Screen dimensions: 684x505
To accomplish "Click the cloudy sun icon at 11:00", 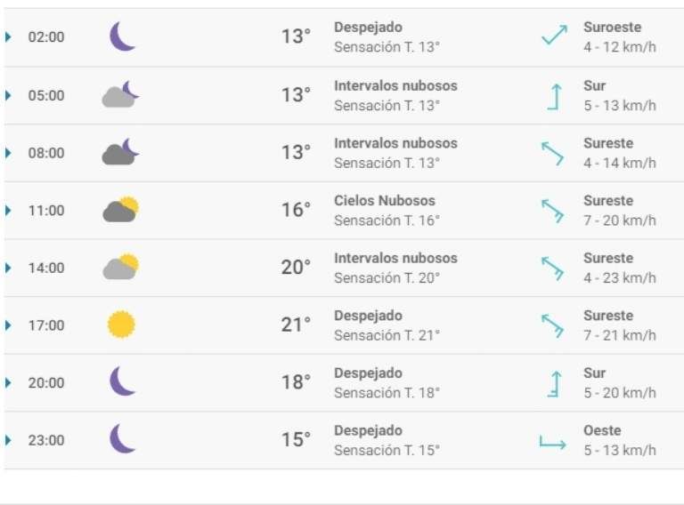I will coord(121,210).
